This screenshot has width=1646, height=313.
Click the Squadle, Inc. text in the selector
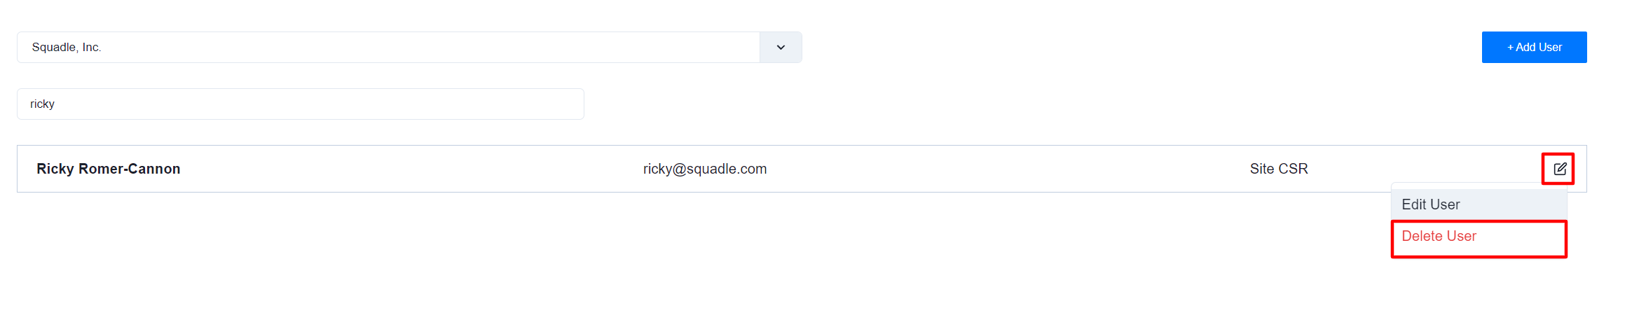67,48
